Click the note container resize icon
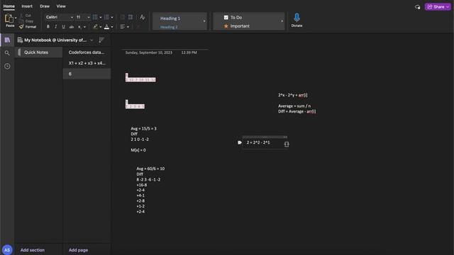Image resolution: width=454 pixels, height=255 pixels. pyautogui.click(x=287, y=144)
